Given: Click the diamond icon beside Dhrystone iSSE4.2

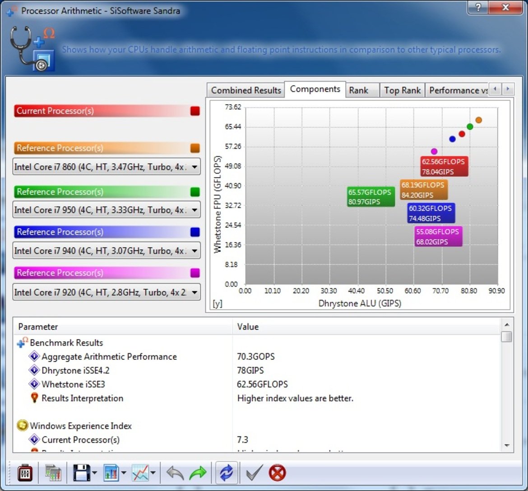Looking at the screenshot, I should pyautogui.click(x=34, y=370).
